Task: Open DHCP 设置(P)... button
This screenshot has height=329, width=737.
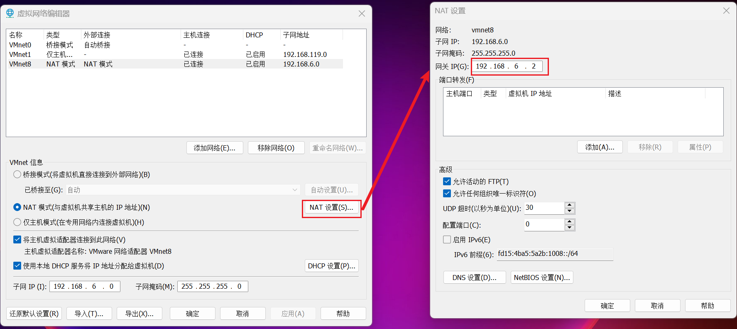Action: tap(331, 266)
